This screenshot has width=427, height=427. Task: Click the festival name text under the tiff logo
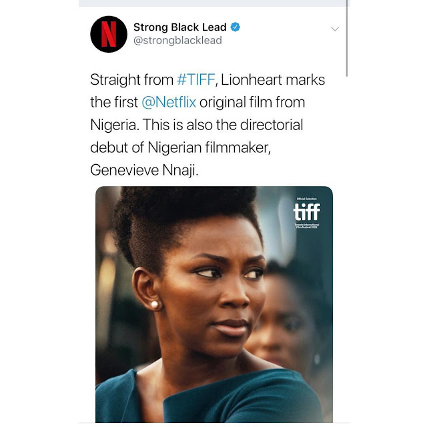pyautogui.click(x=307, y=226)
